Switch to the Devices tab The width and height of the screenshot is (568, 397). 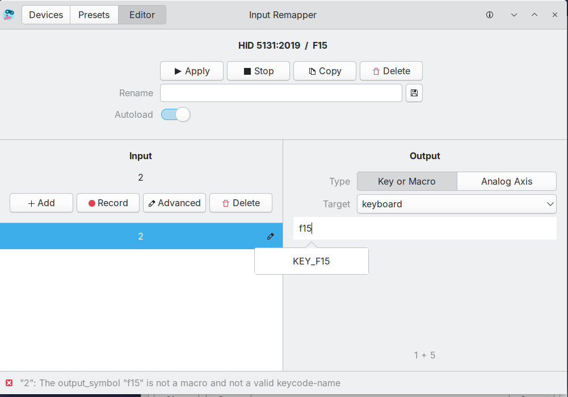pos(45,15)
